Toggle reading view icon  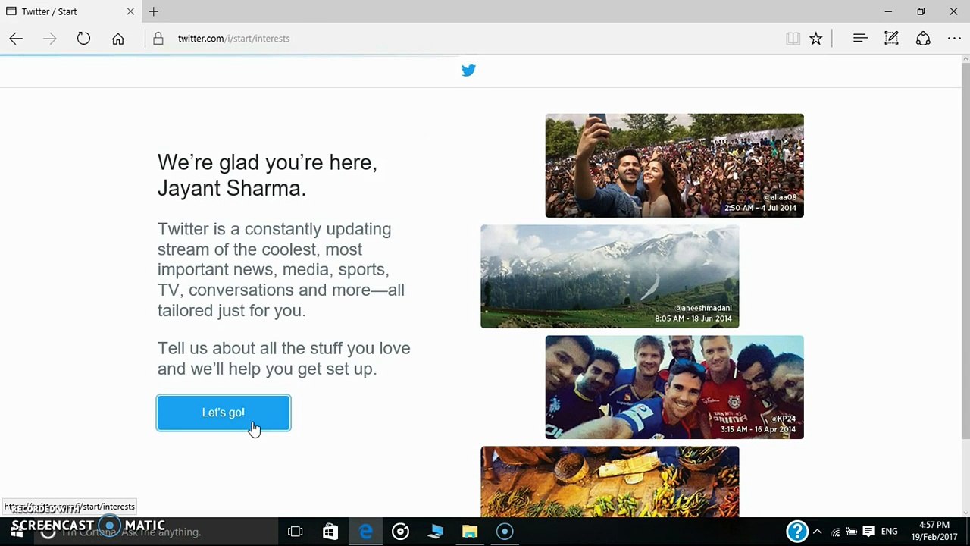(x=793, y=39)
